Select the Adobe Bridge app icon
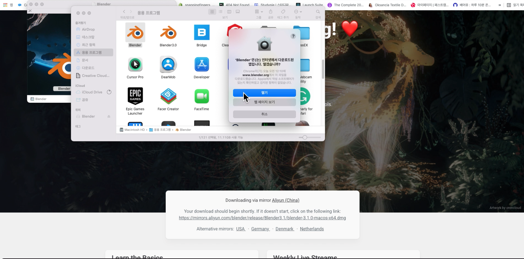The width and height of the screenshot is (524, 259). 201,32
